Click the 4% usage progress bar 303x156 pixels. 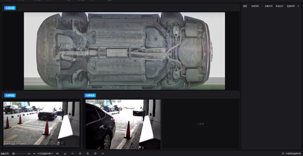tap(21, 154)
